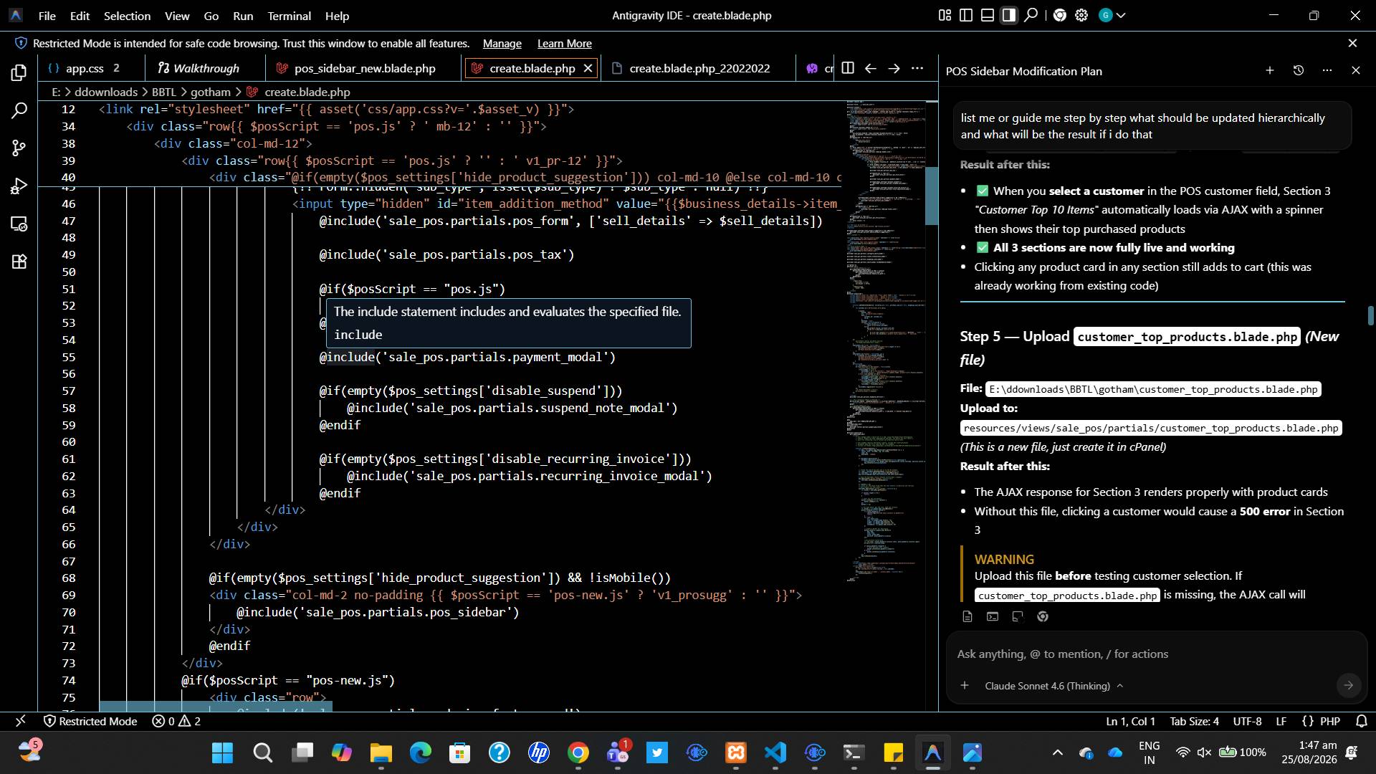Open the Source Control view

(x=19, y=148)
